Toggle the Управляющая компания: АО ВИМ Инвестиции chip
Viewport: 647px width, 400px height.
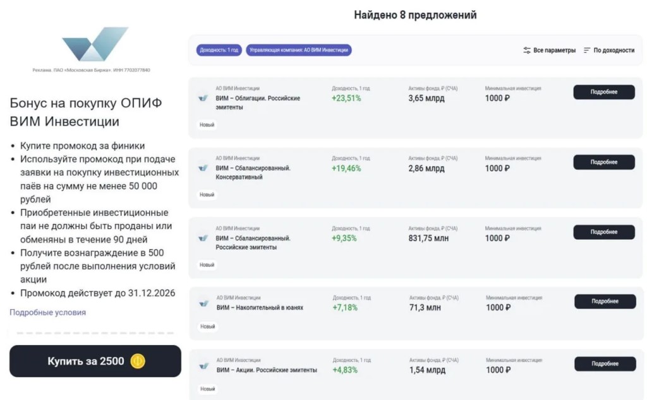298,50
